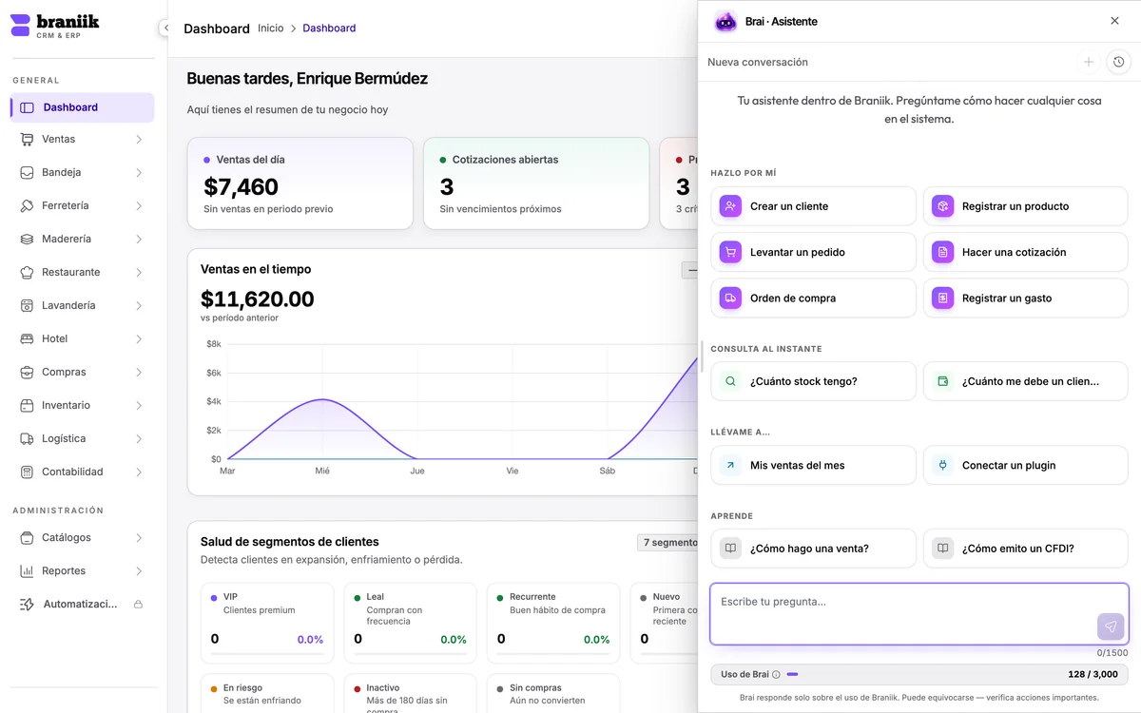Click the Ferretería tools icon
1141x713 pixels.
pyautogui.click(x=27, y=205)
